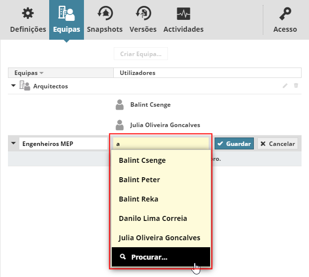Click the pencil icon to edit Arquitectos
This screenshot has height=277, width=309.
285,86
